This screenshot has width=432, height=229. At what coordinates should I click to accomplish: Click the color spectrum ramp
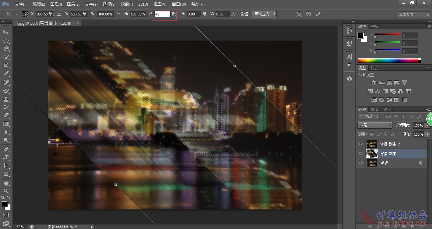click(390, 60)
